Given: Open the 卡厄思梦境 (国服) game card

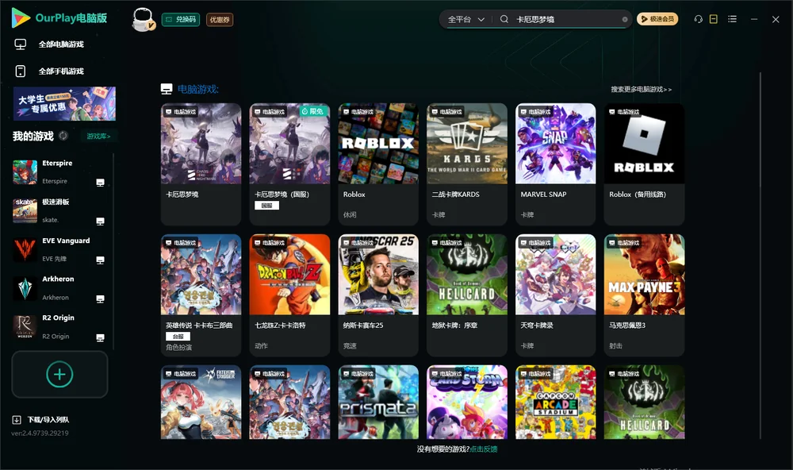Looking at the screenshot, I should coord(289,164).
